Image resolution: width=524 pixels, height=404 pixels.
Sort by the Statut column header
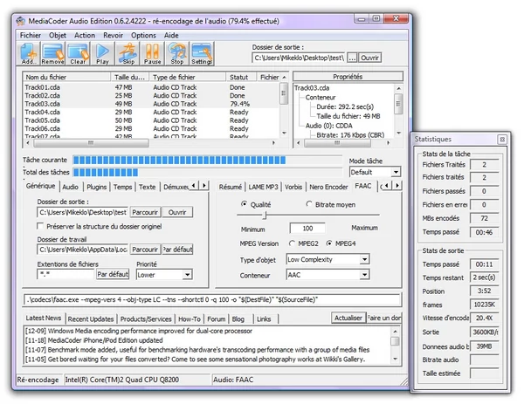(x=241, y=77)
